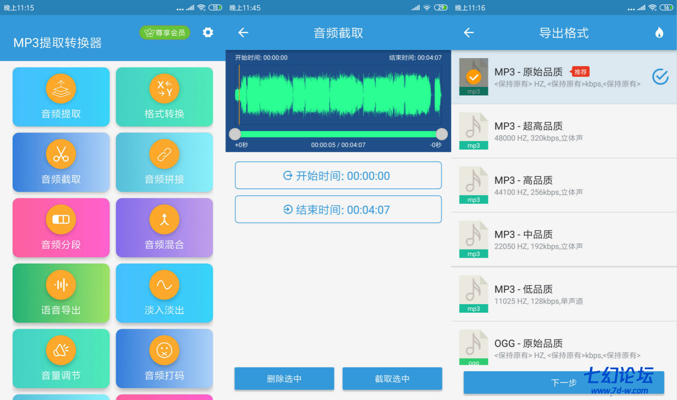Open the 音频提取 audio extract tool
The width and height of the screenshot is (677, 400).
point(61,97)
